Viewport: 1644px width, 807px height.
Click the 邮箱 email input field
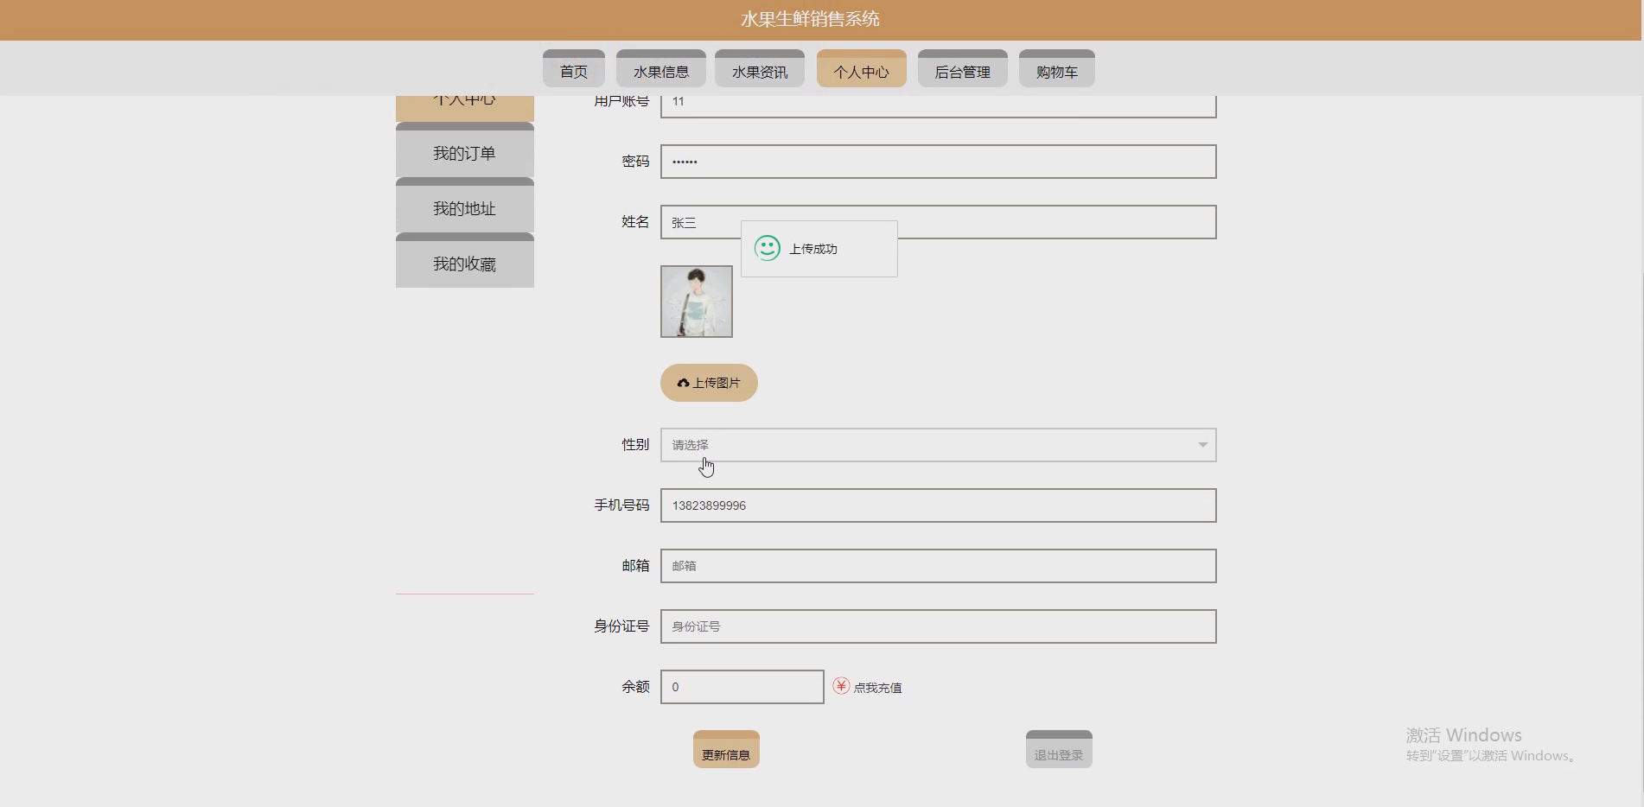pyautogui.click(x=938, y=565)
